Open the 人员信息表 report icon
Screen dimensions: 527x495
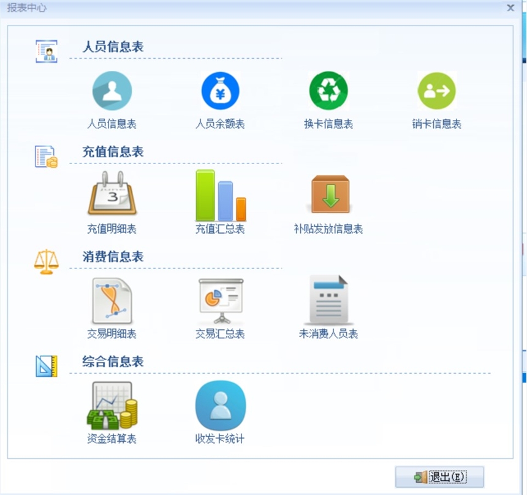(112, 91)
